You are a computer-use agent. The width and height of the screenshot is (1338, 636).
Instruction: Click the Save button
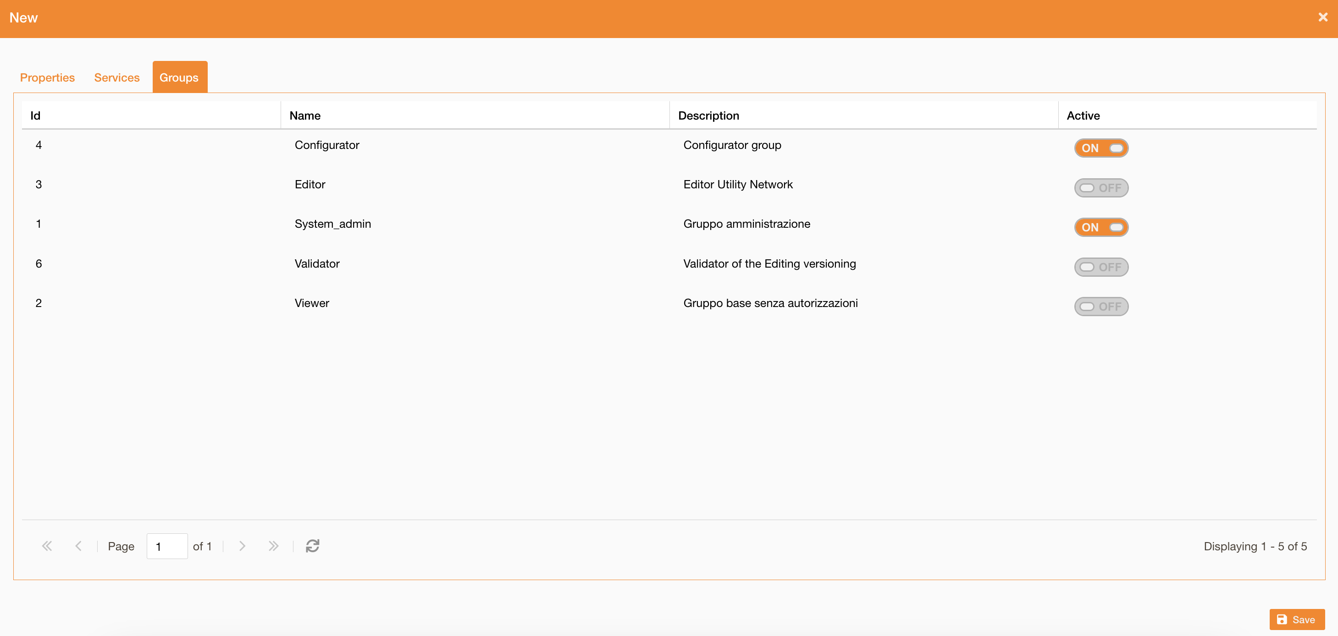pos(1296,620)
